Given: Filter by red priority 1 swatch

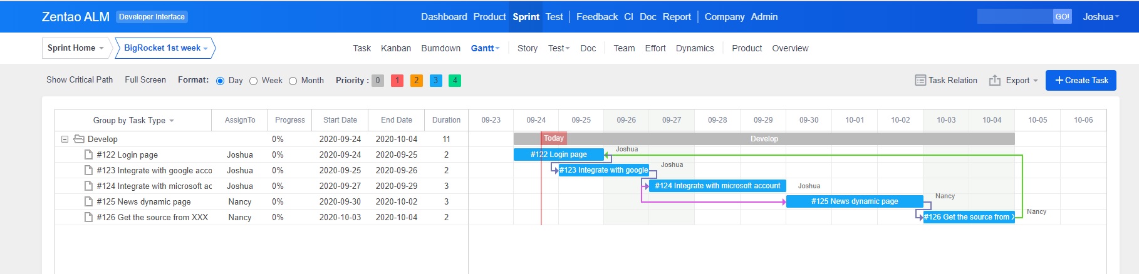Looking at the screenshot, I should click(x=397, y=81).
